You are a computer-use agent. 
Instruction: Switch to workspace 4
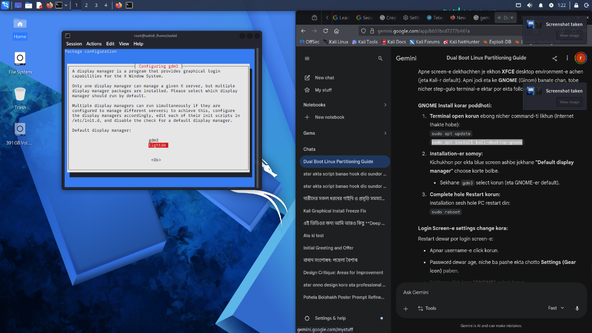click(106, 5)
